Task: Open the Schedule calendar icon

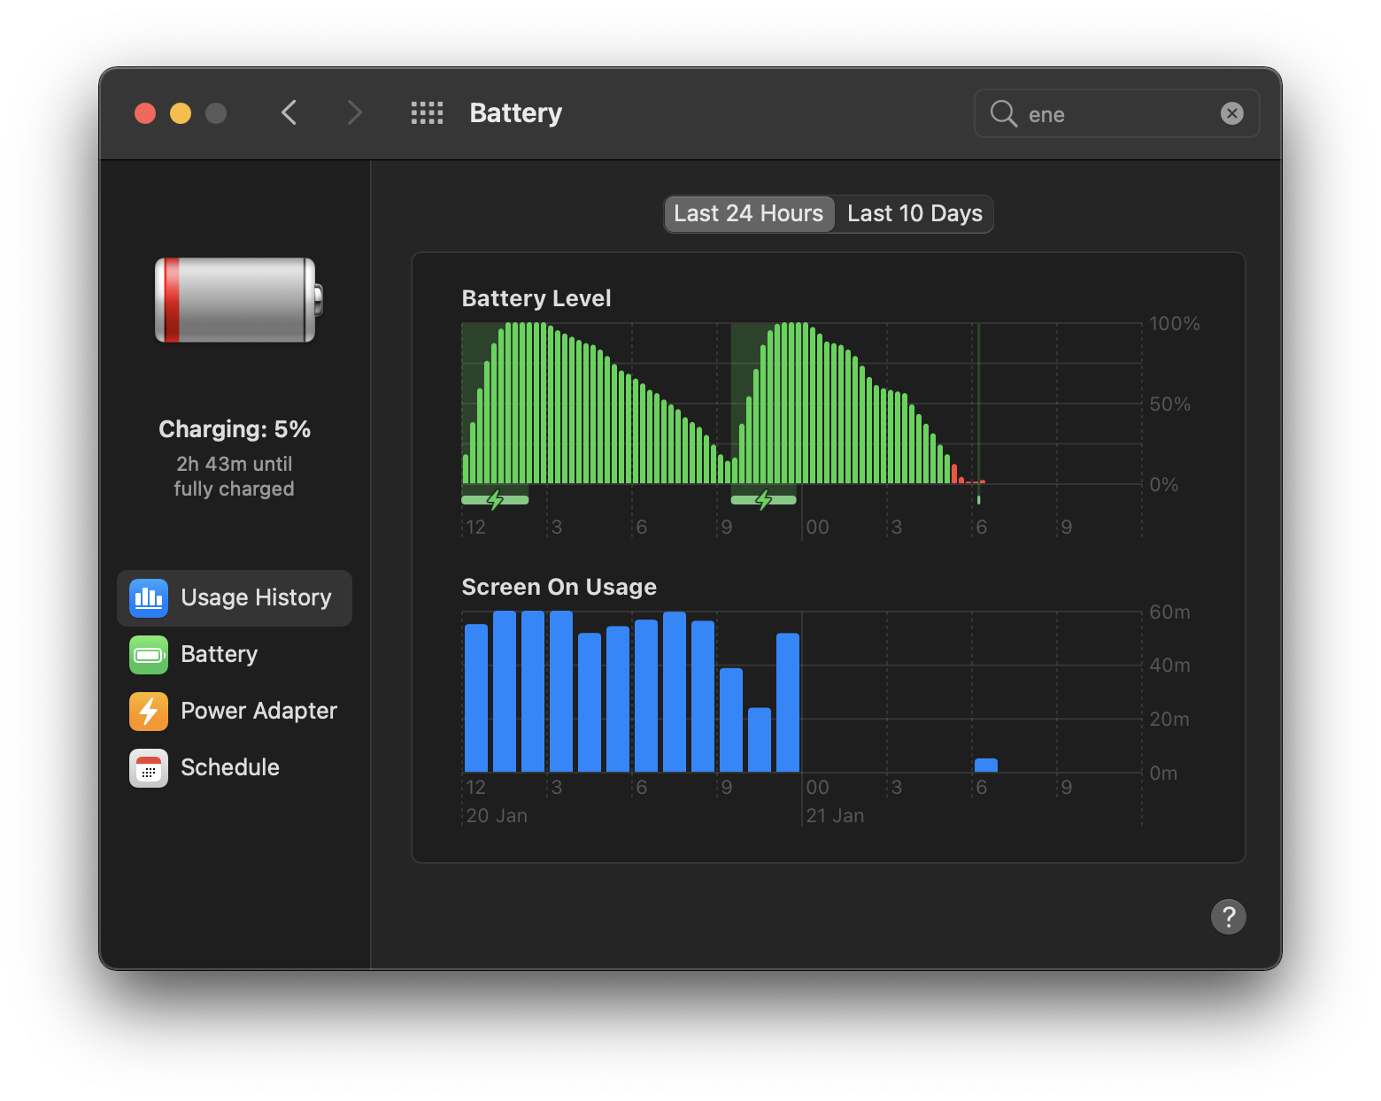Action: 148,768
